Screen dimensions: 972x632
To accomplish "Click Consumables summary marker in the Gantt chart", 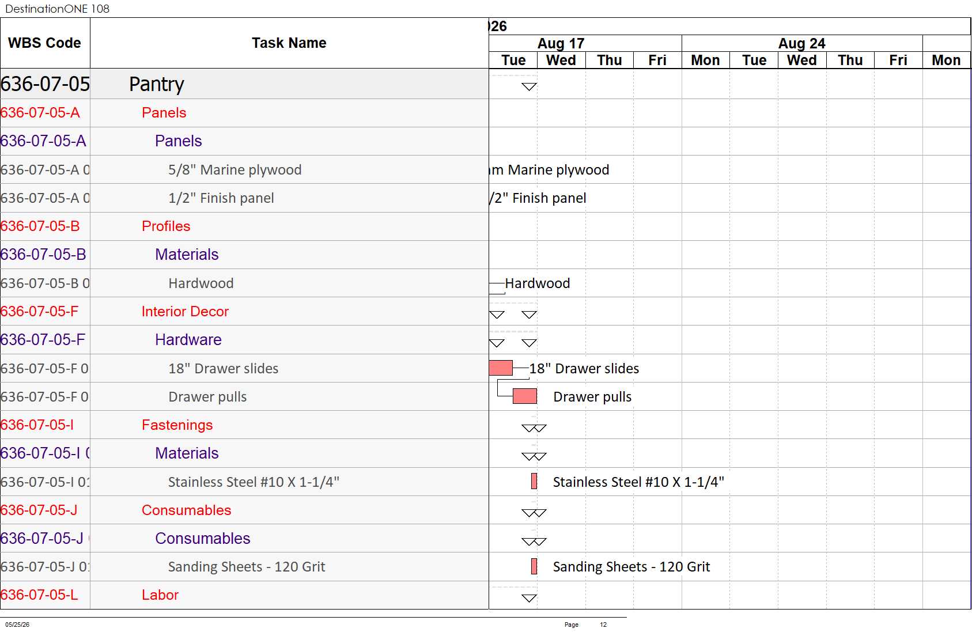I will tap(534, 513).
